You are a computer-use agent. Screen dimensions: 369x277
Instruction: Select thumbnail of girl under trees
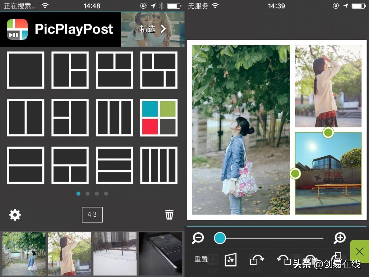click(x=24, y=254)
